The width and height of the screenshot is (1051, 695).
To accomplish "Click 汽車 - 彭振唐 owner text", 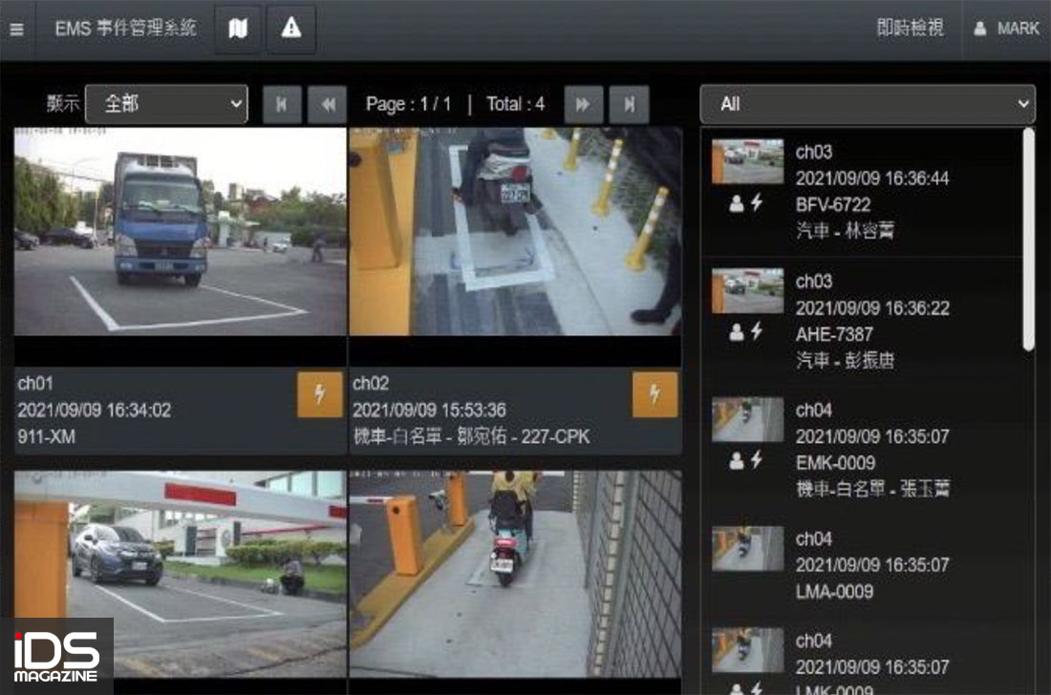I will 845,360.
